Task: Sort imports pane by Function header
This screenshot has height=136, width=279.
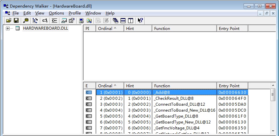Action: (x=185, y=28)
